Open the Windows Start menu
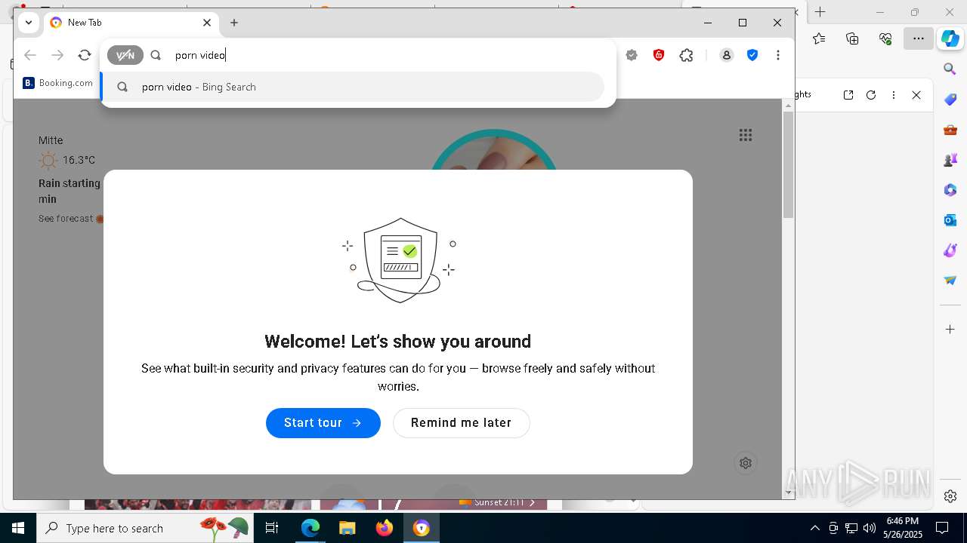The height and width of the screenshot is (543, 967). [x=18, y=528]
